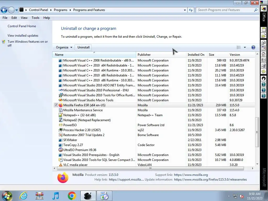Click the Programs breadcrumb in address bar
Viewport: 268px width, 201px height.
[x=60, y=10]
